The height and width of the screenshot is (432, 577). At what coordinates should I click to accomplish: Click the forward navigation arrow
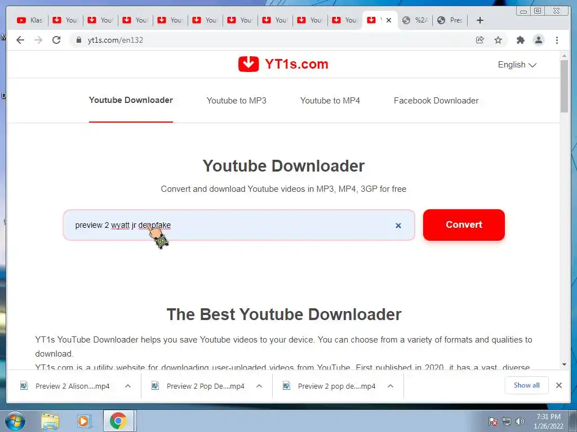(38, 40)
